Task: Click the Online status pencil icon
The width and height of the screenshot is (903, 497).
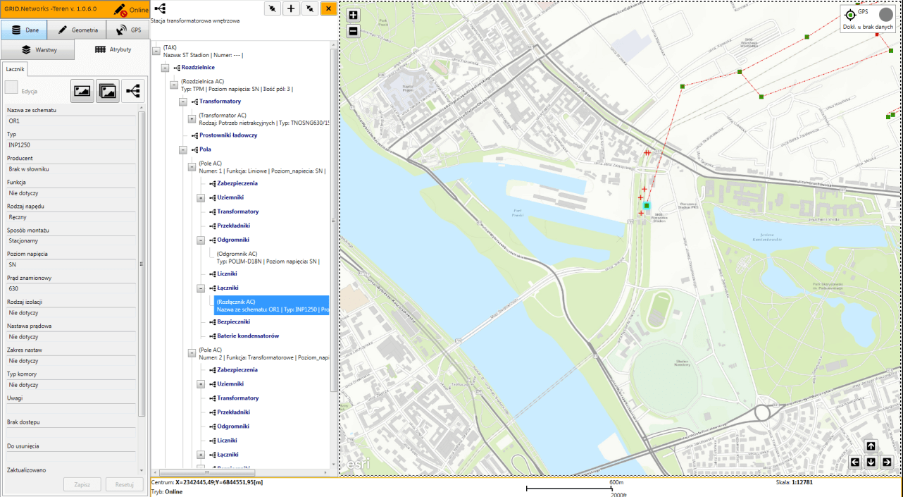Action: (121, 10)
